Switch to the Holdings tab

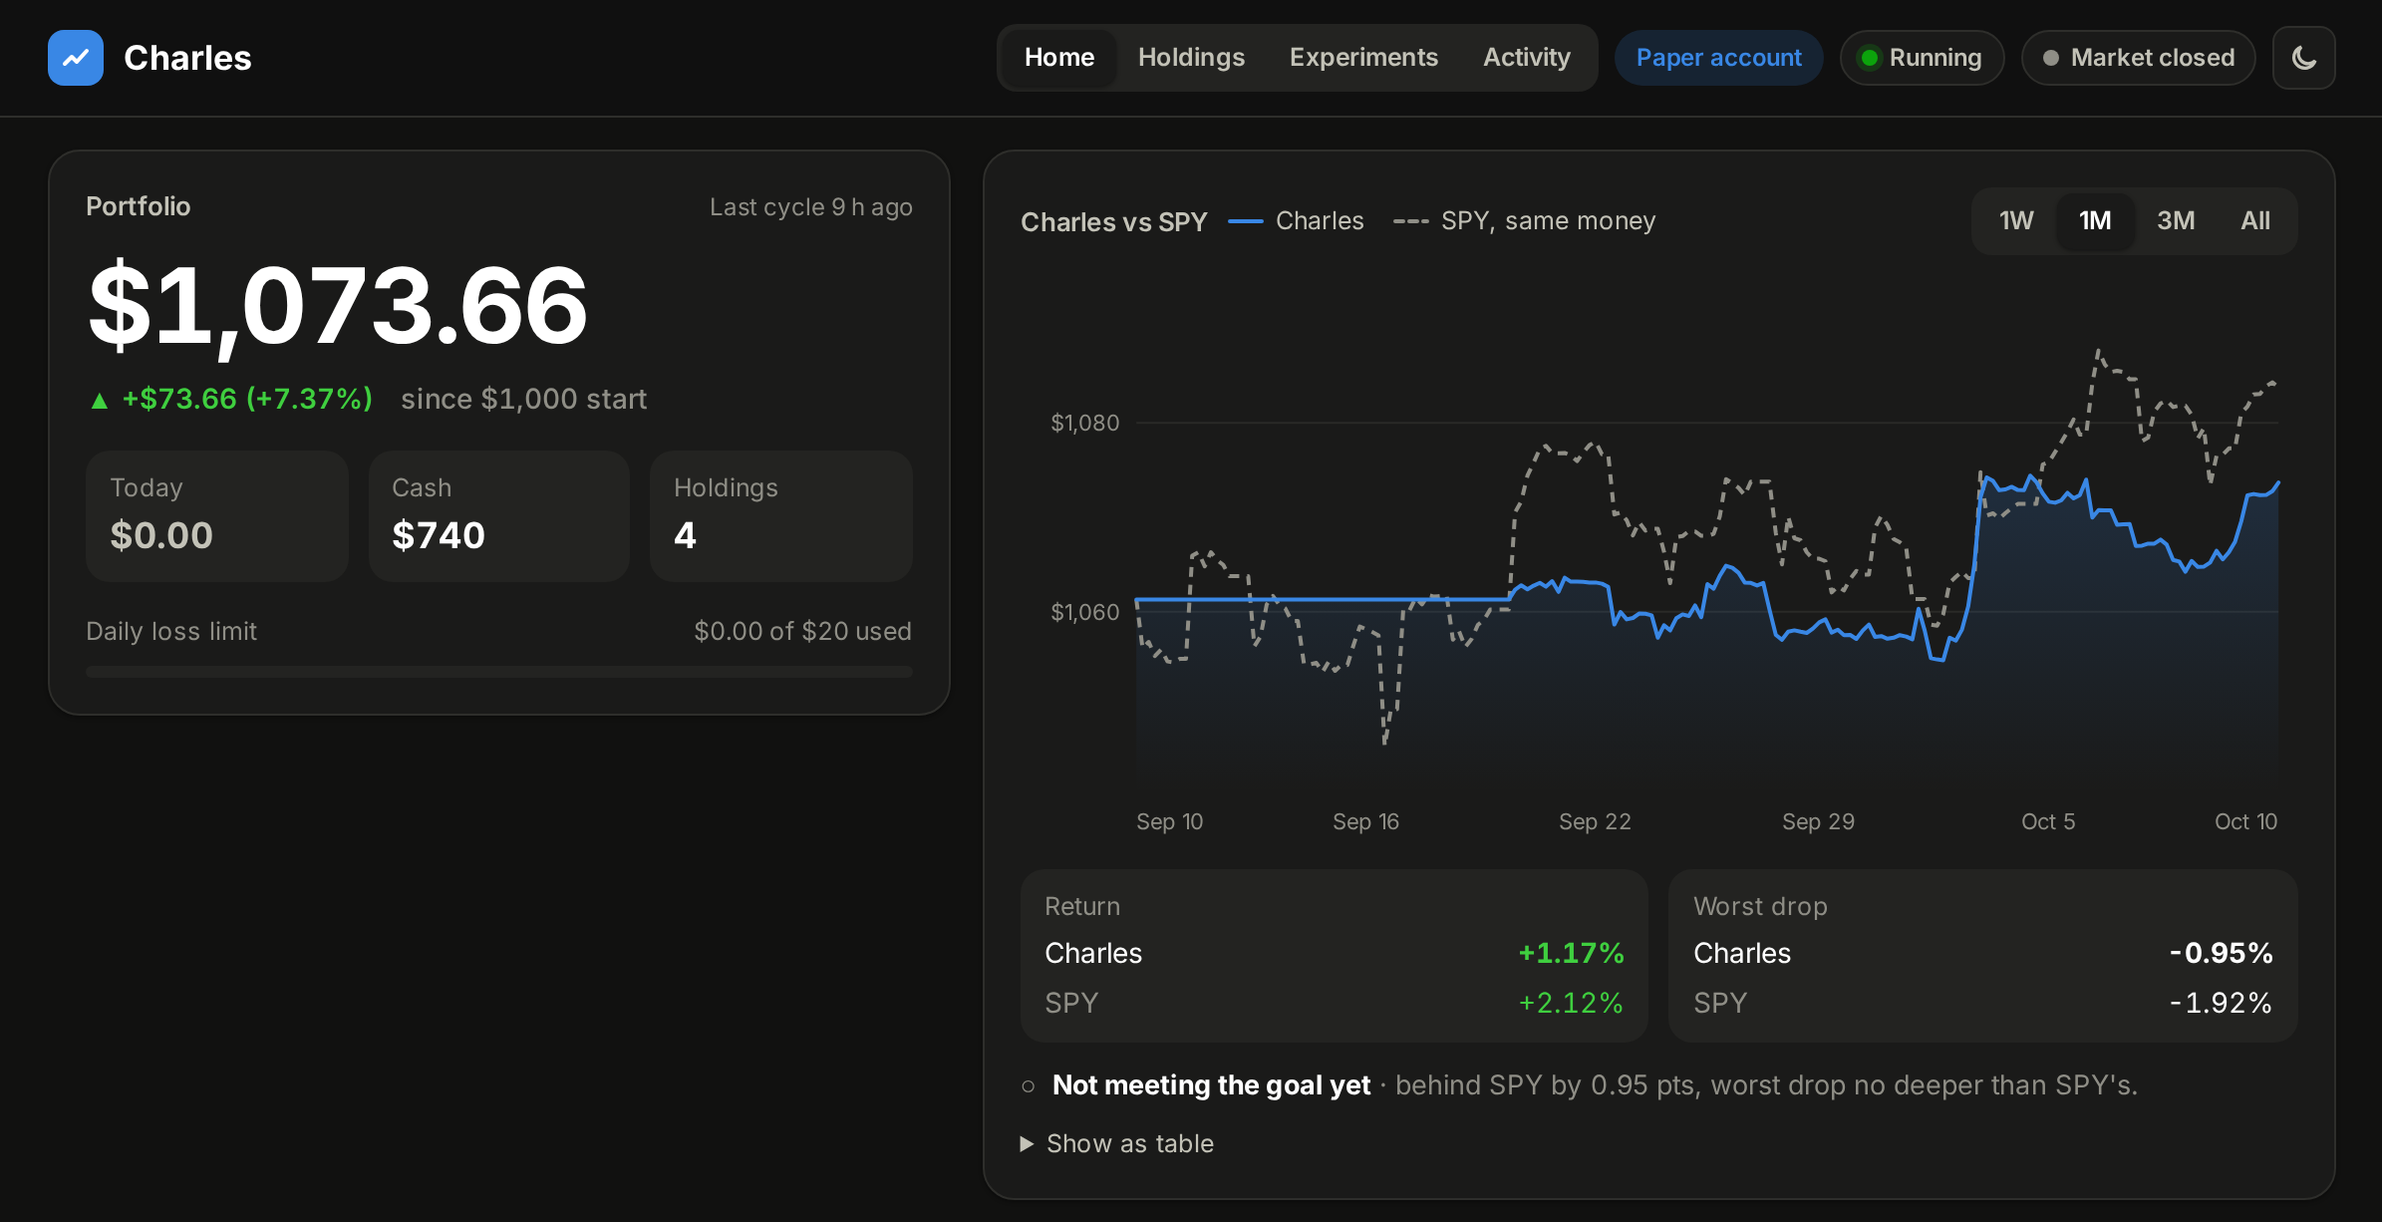1191,58
